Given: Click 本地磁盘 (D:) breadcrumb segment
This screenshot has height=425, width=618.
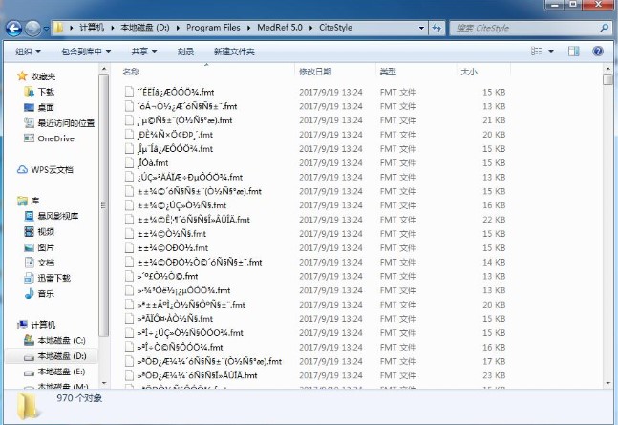Looking at the screenshot, I should (x=144, y=27).
